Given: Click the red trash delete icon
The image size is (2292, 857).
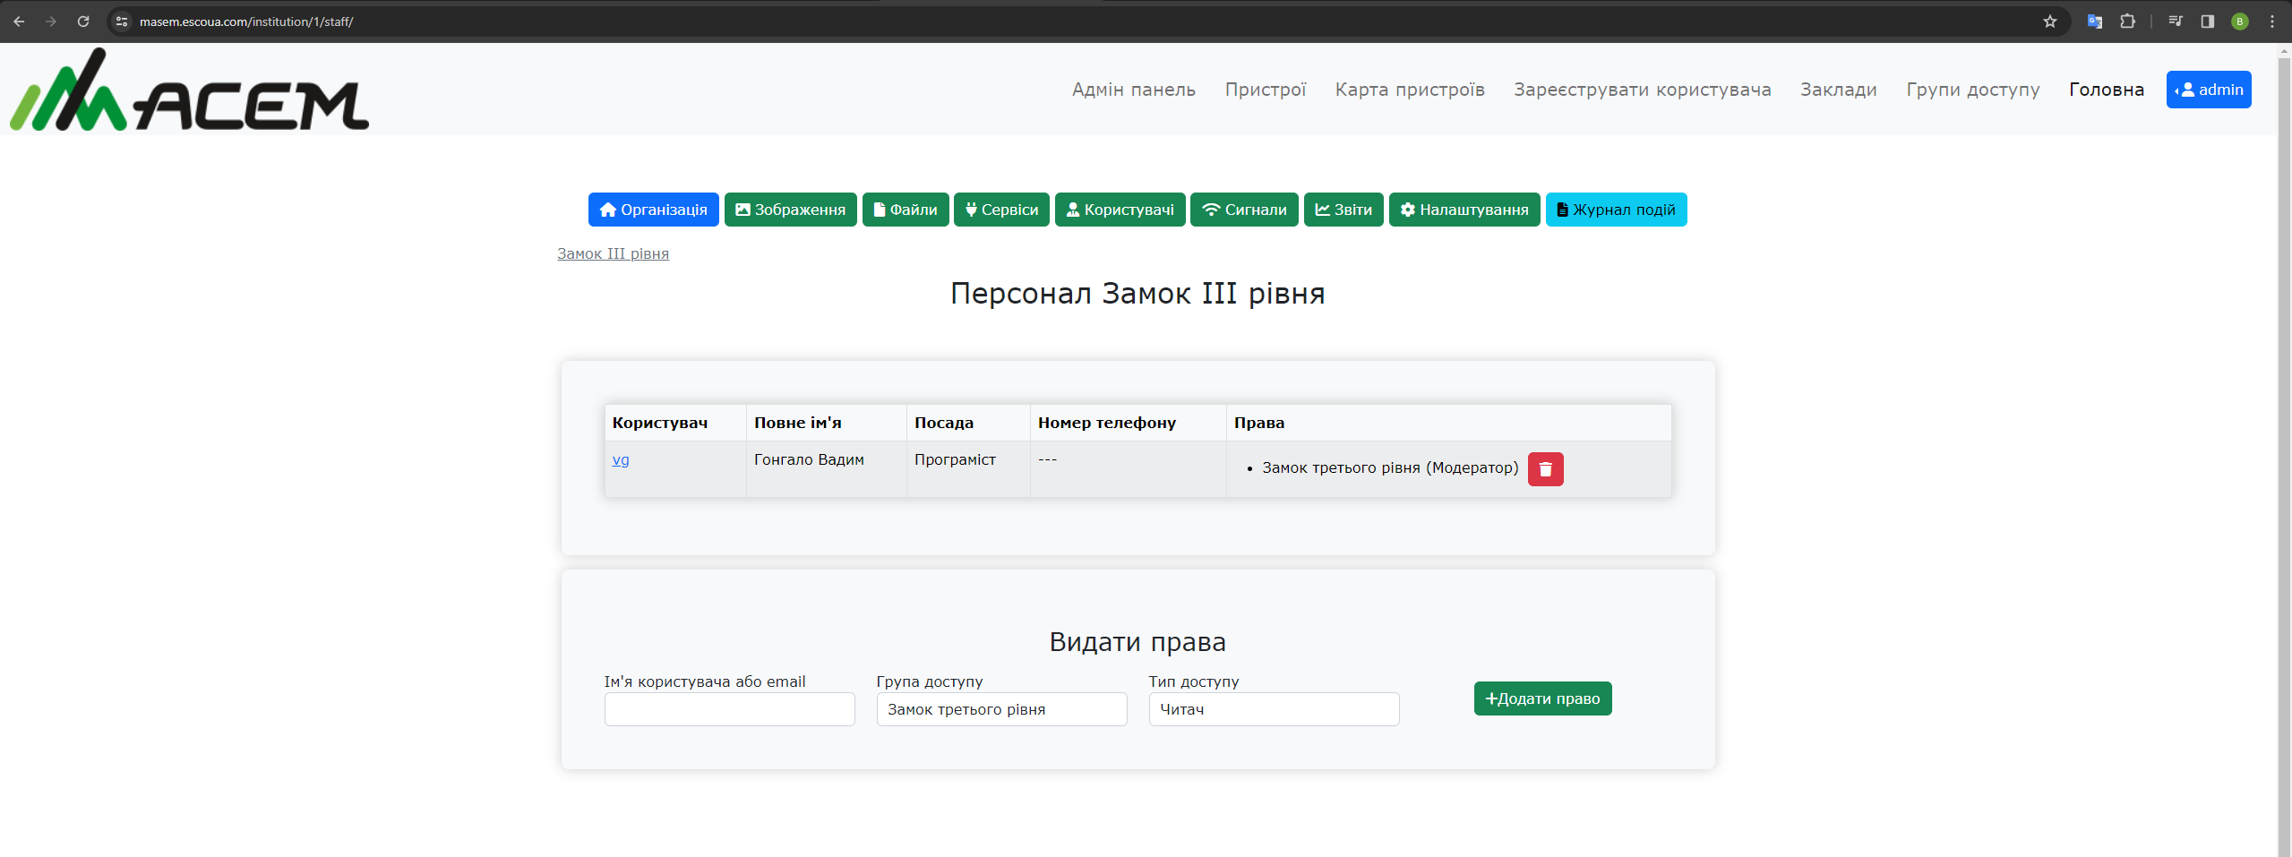Looking at the screenshot, I should pyautogui.click(x=1545, y=469).
